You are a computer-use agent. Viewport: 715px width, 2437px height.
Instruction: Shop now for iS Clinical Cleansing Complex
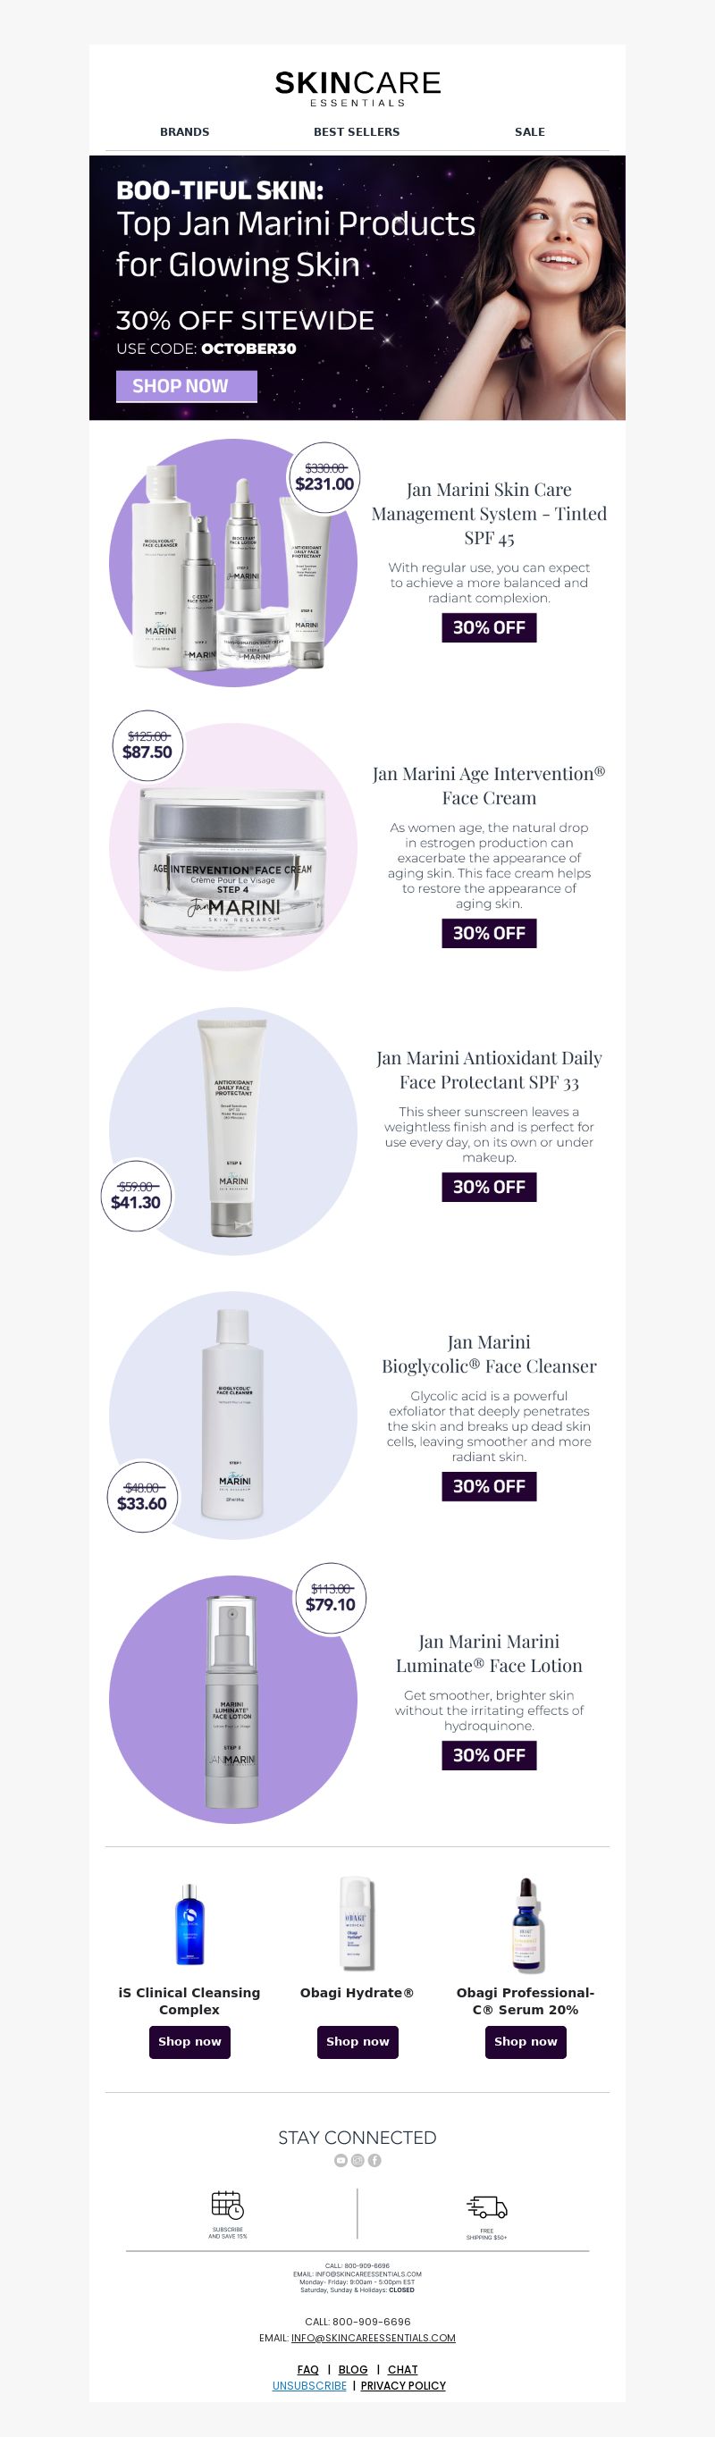point(189,2040)
